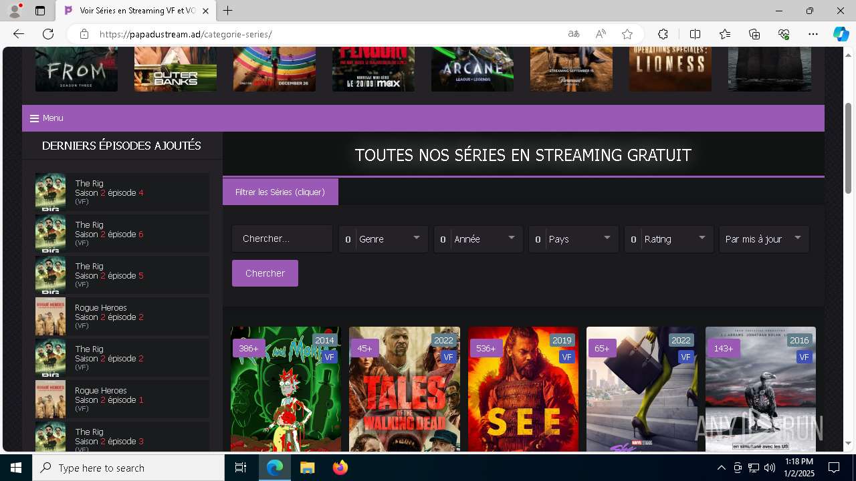This screenshot has width=856, height=481.
Task: Open the browser profile icon
Action: [x=14, y=11]
